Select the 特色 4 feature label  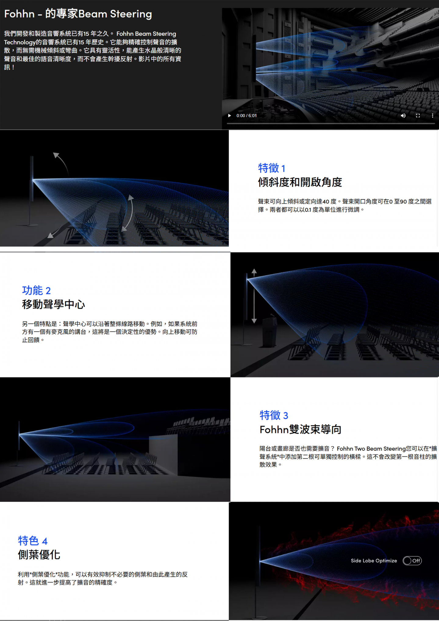(x=33, y=541)
